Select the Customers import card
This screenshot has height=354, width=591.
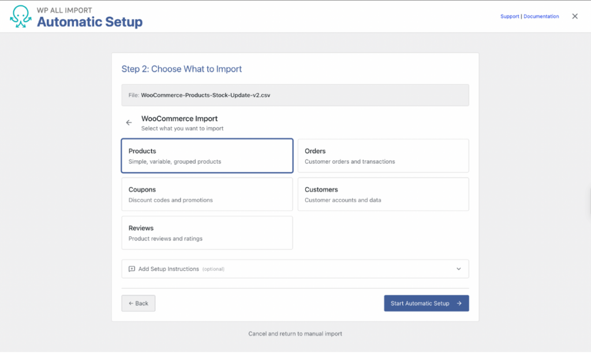pyautogui.click(x=383, y=194)
